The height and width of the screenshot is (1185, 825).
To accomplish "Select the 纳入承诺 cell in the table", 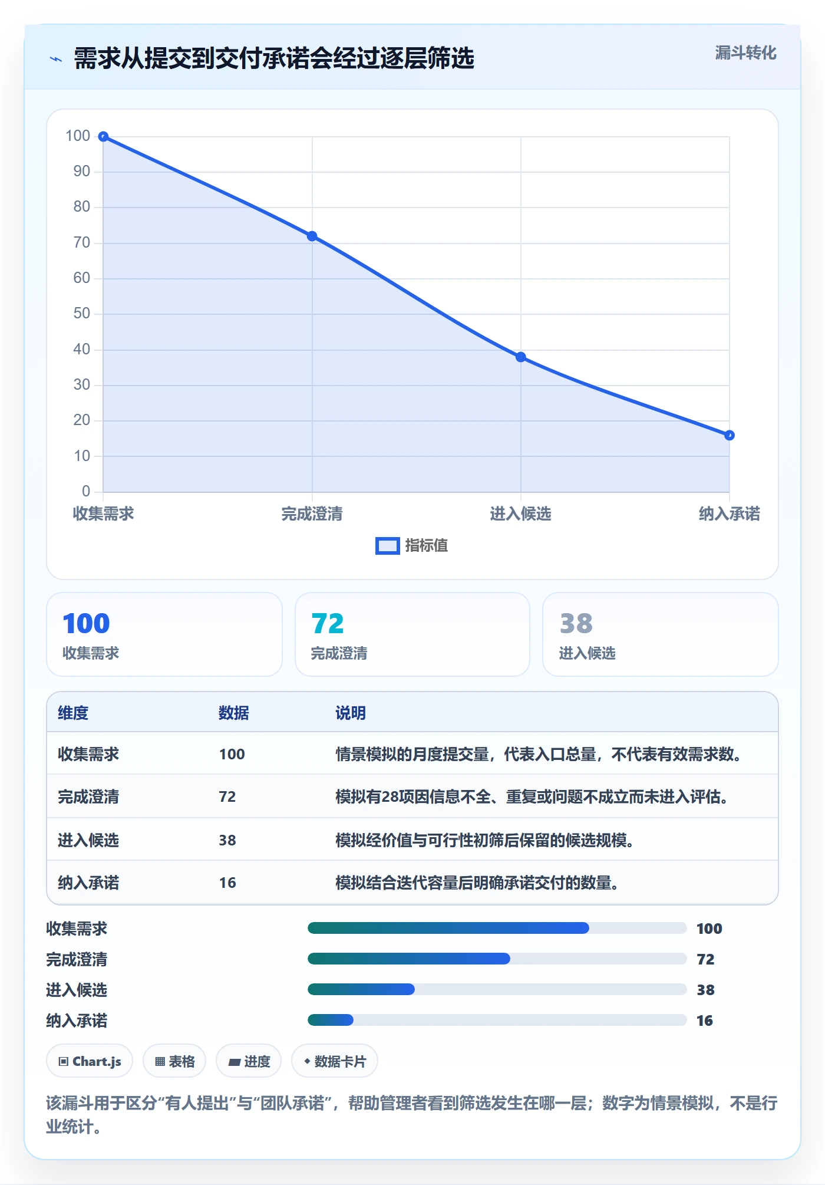I will point(88,883).
